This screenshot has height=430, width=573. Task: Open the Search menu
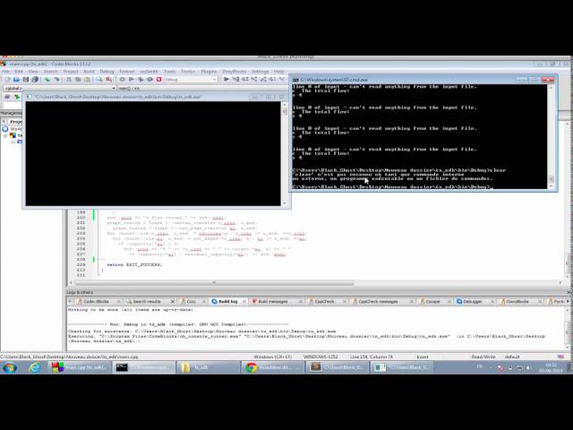[50, 72]
